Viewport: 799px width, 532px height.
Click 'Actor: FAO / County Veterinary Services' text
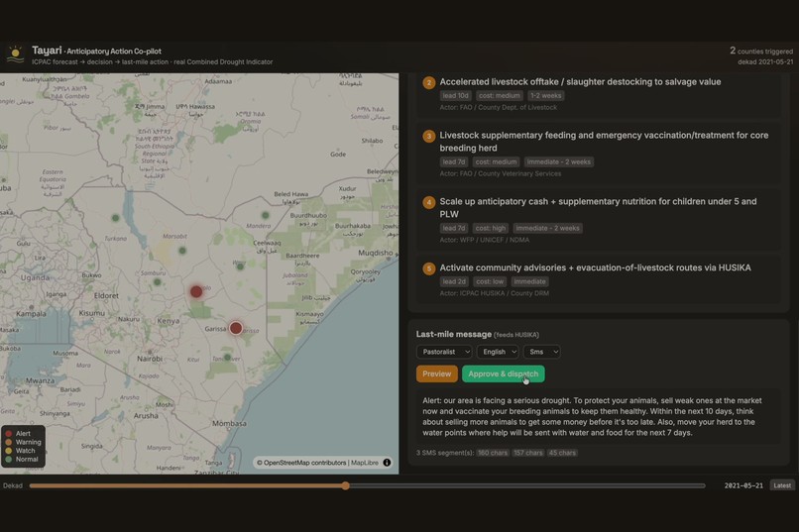(x=501, y=173)
